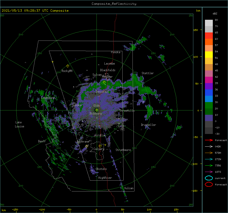Click the yellow diamond marker below Cochrane
Screen dimensions: 228x213
click(x=87, y=146)
